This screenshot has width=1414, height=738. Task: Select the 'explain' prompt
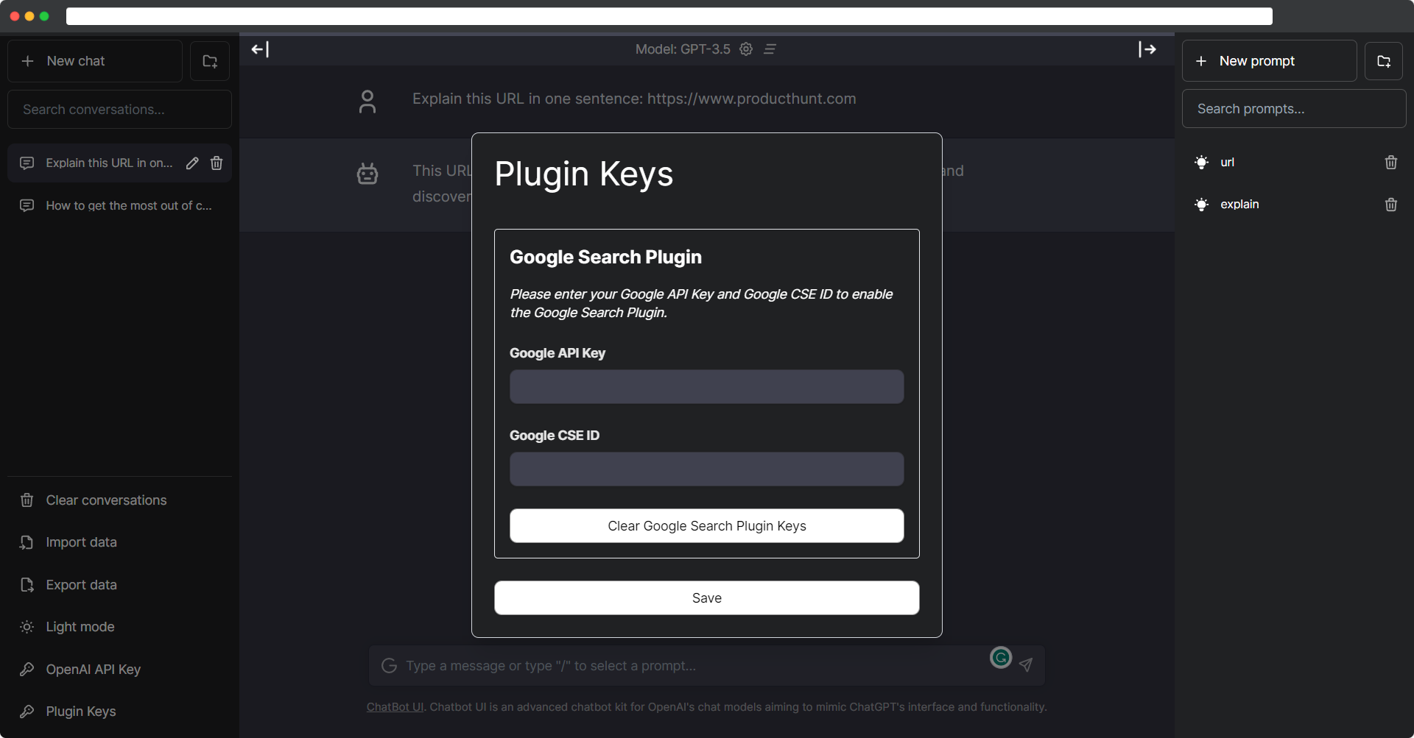1239,204
